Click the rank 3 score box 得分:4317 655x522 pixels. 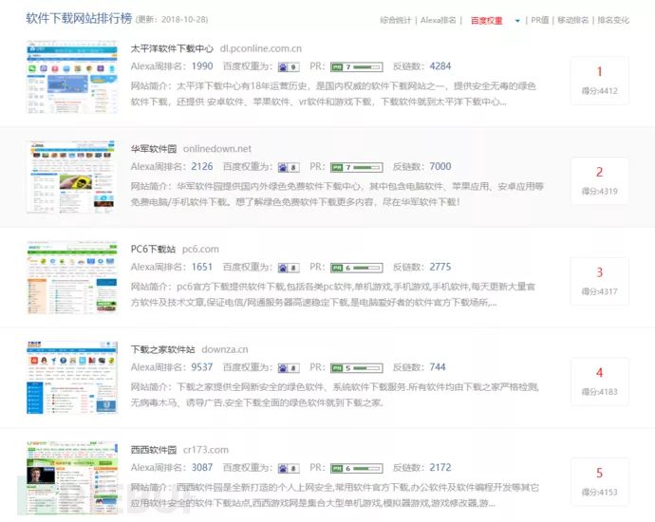click(x=599, y=281)
